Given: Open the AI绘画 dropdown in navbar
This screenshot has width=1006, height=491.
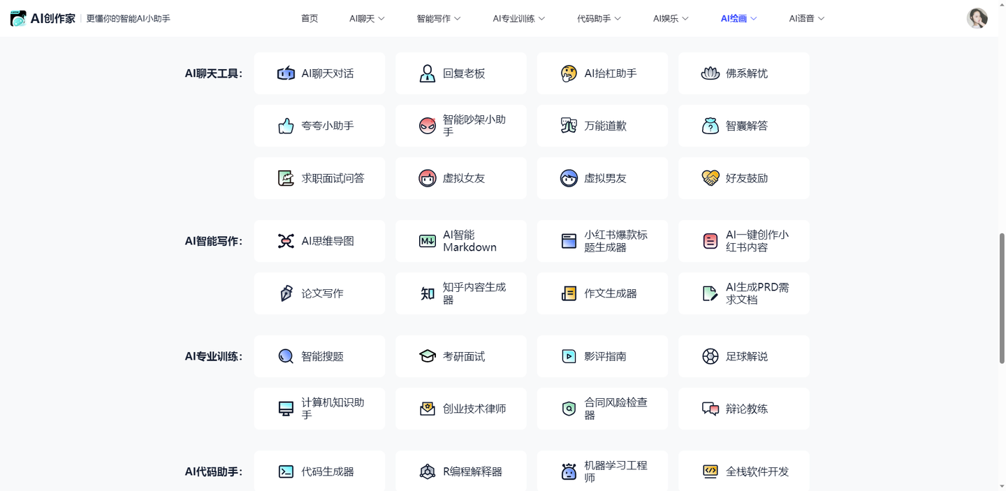Looking at the screenshot, I should (x=738, y=19).
